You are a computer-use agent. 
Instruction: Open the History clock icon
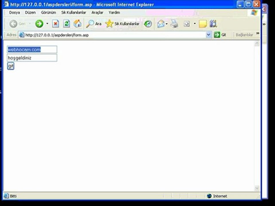tap(148, 24)
